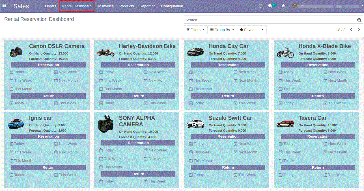Click the user avatar in top bar
364x191 pixels.
[x=295, y=6]
